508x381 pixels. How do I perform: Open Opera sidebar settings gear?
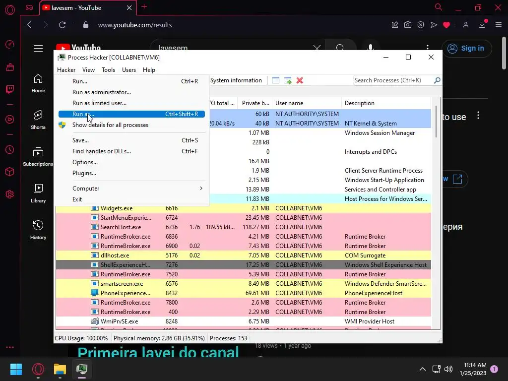pos(10,194)
